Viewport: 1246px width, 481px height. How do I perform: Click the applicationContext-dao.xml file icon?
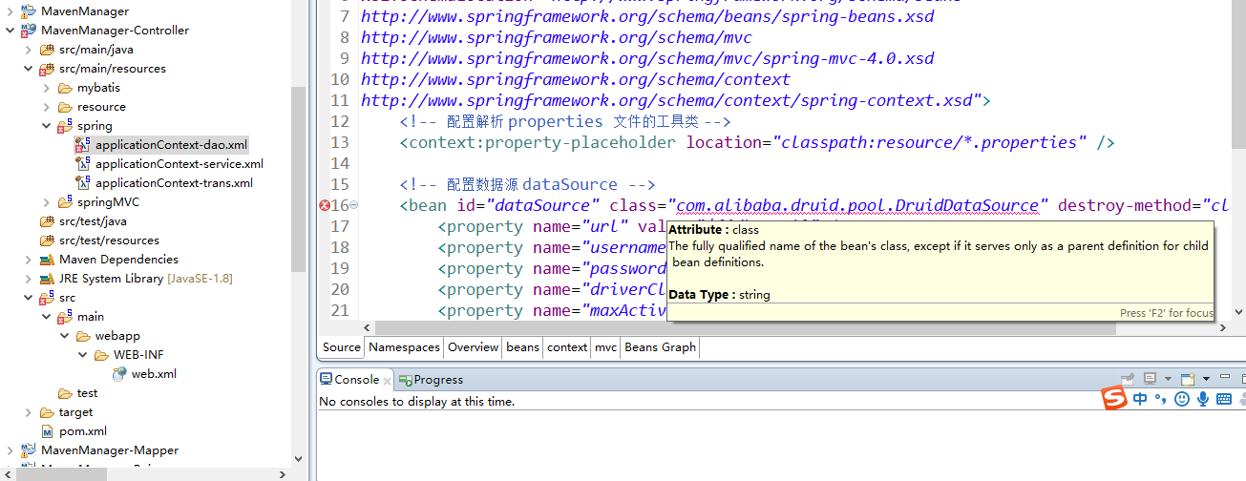tap(83, 145)
